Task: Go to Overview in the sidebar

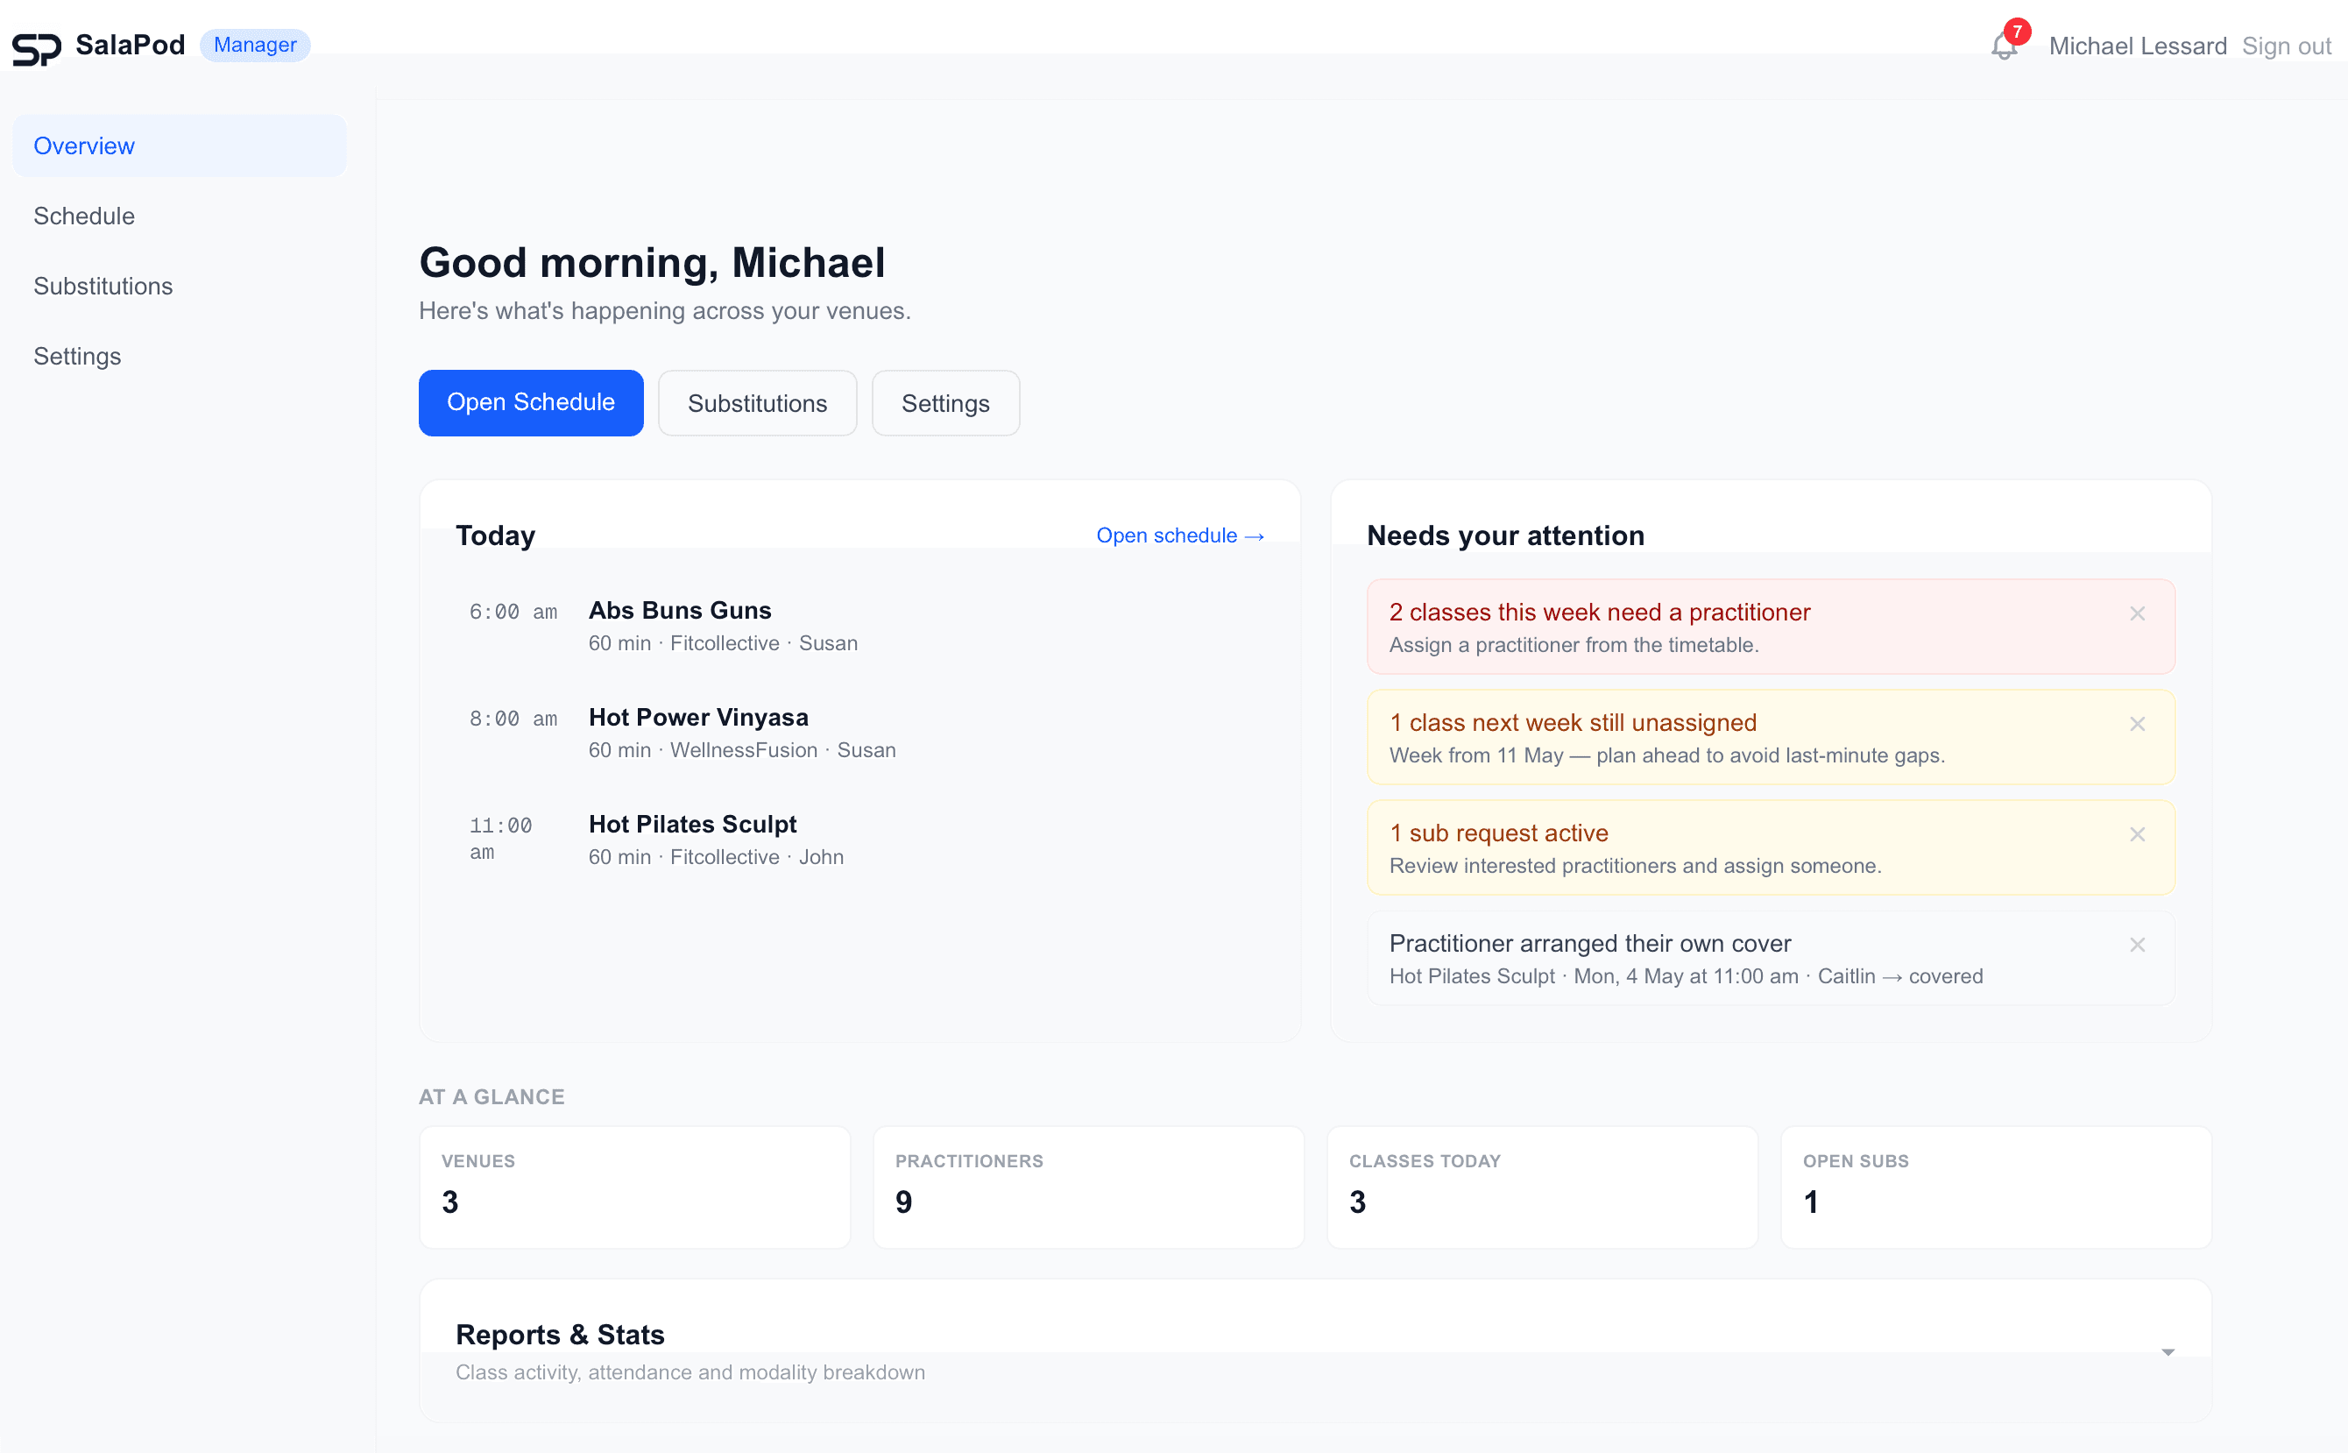Action: [x=180, y=146]
